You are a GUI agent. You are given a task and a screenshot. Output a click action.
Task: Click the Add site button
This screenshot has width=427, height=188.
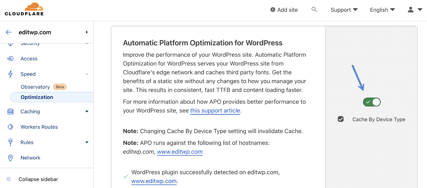[284, 9]
